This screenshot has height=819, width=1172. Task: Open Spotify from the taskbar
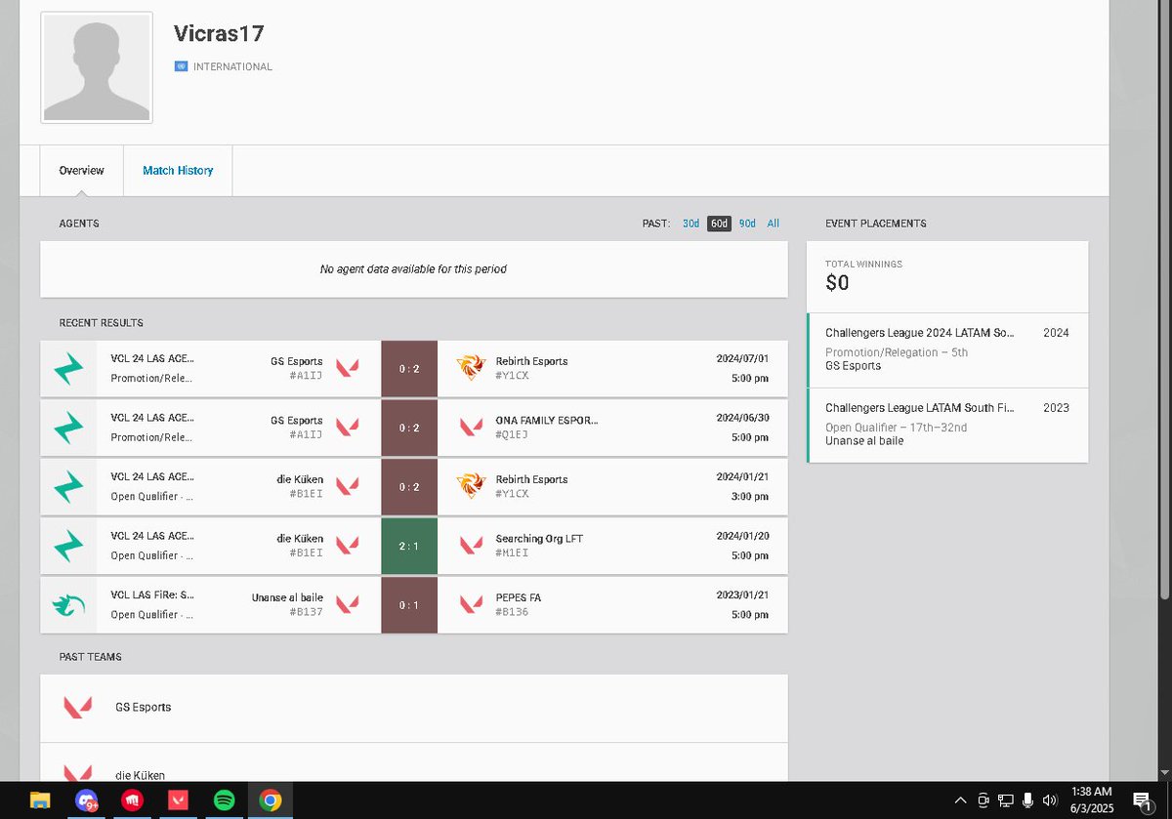224,800
